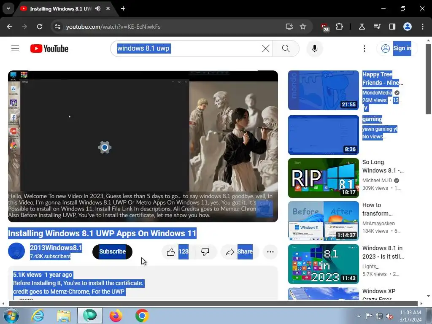432x324 pixels.
Task: Clear the search text with X
Action: pyautogui.click(x=266, y=49)
